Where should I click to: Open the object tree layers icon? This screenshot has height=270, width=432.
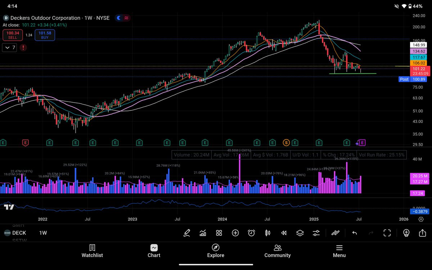click(x=300, y=233)
